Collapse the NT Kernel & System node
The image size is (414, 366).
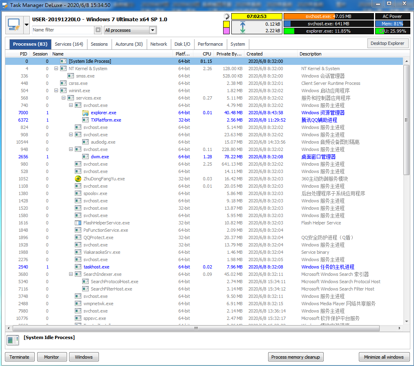(56, 68)
